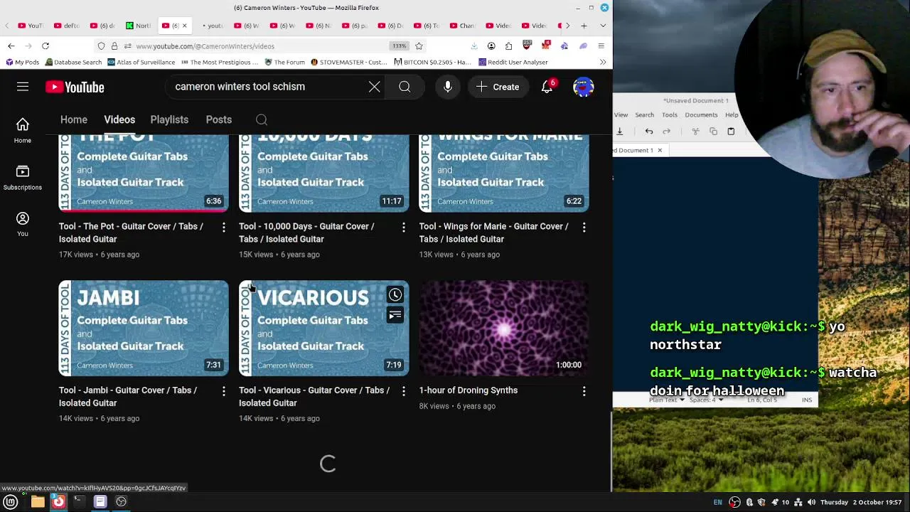Expand the list-all-tabs dropdown arrow
The height and width of the screenshot is (512, 910).
click(603, 26)
